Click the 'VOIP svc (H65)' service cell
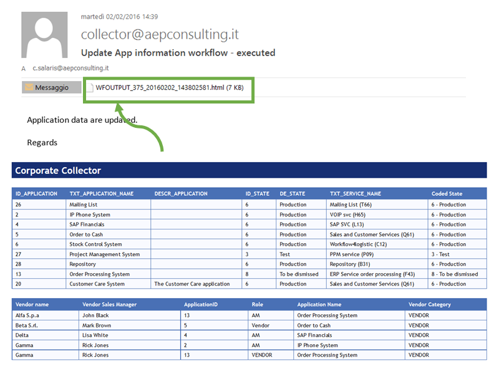Image resolution: width=494 pixels, height=371 pixels. pos(377,214)
